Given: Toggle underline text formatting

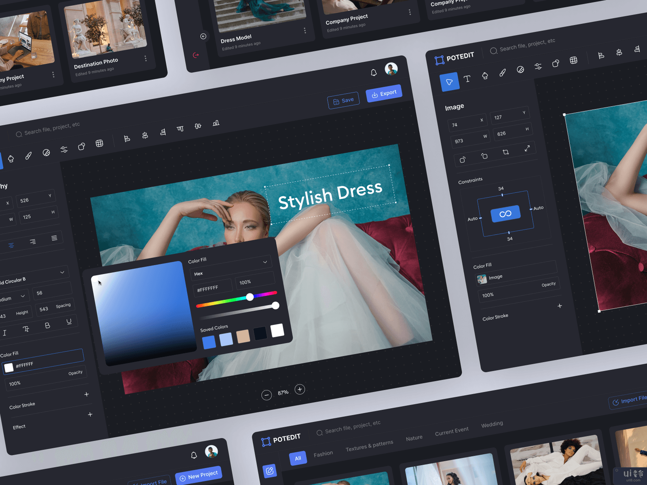Looking at the screenshot, I should tap(69, 322).
